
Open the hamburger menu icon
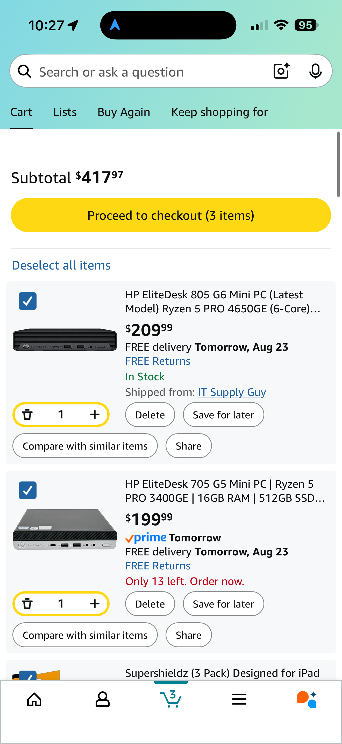[239, 699]
